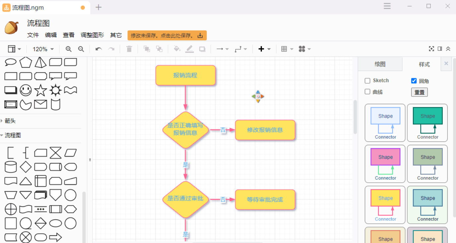Click the shadow toggle icon in toolbar
This screenshot has width=456, height=243.
pyautogui.click(x=202, y=49)
